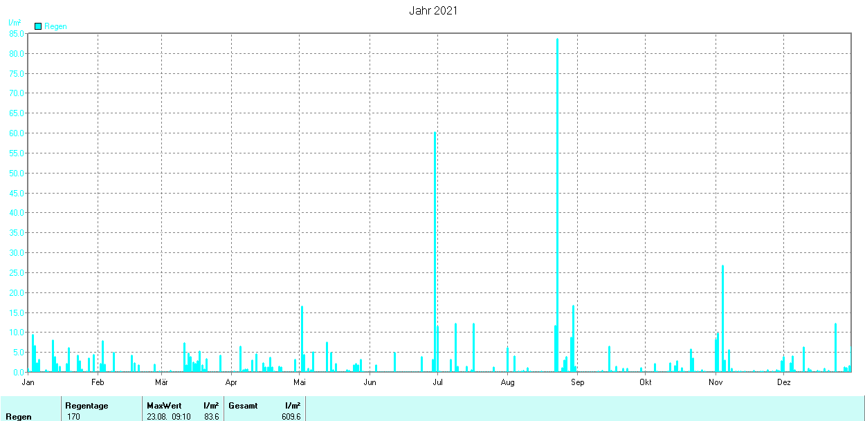Image resolution: width=865 pixels, height=421 pixels.
Task: Click the cyan Regen legend swatch
Action: [x=38, y=26]
